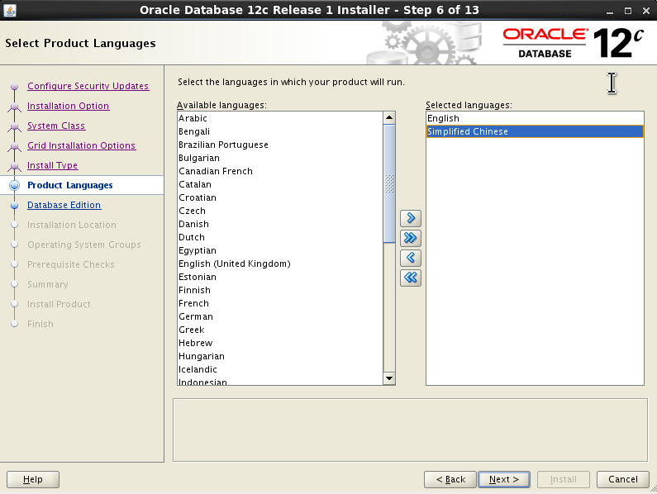Maximize the installer window
Viewport: 657px width, 494px height.
pos(628,12)
